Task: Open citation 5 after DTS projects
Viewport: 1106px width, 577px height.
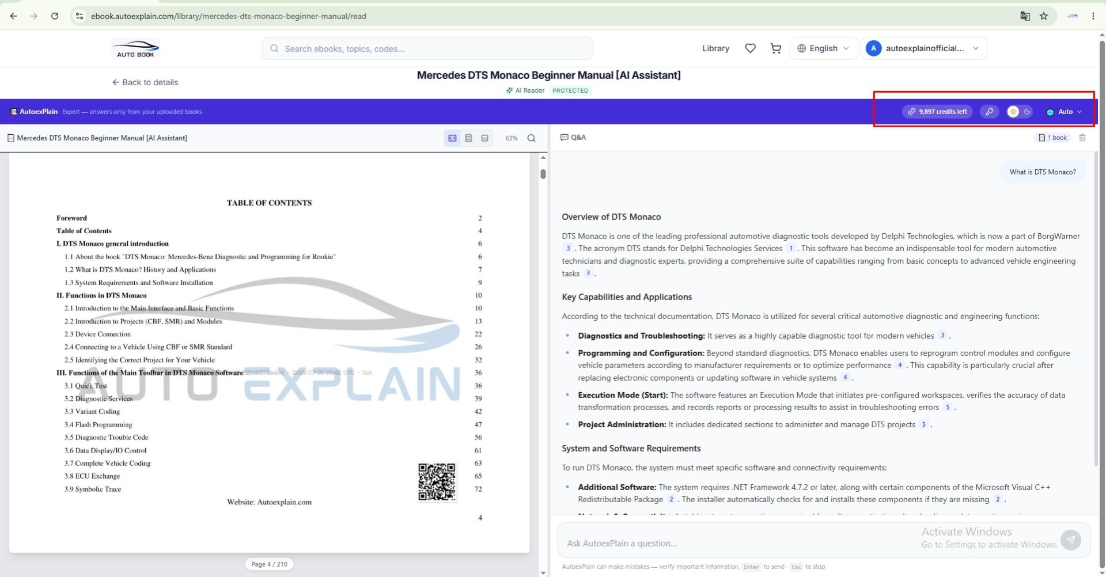Action: coord(923,424)
